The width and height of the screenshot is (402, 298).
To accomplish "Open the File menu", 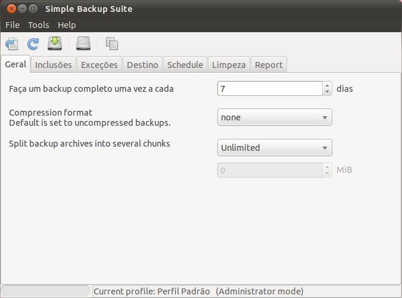I will 13,25.
